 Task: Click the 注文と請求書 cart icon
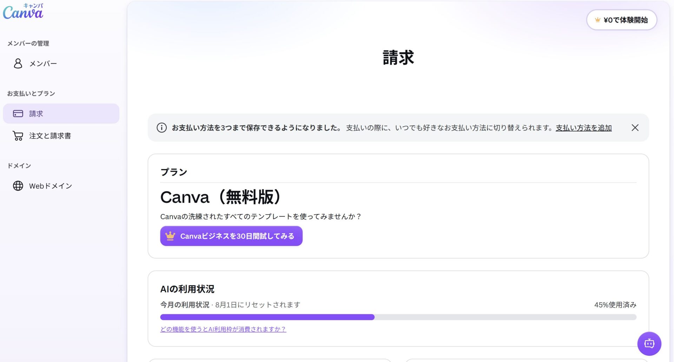click(18, 136)
